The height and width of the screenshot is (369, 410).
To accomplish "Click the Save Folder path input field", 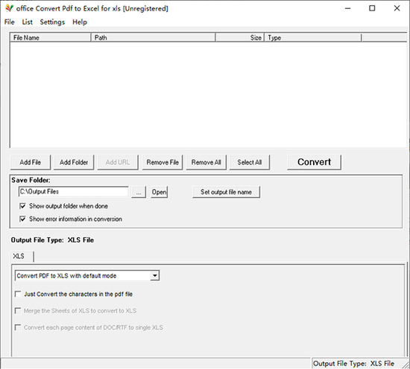I will coord(74,191).
